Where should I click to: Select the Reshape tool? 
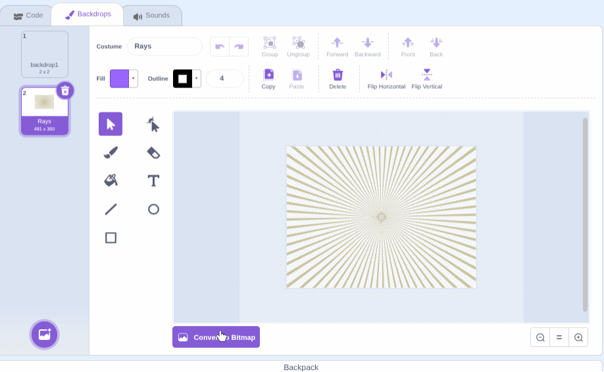point(153,124)
